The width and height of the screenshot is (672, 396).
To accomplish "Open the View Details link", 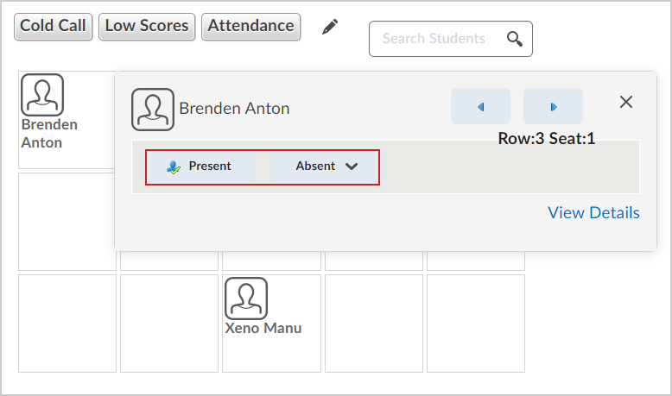I will pos(593,213).
